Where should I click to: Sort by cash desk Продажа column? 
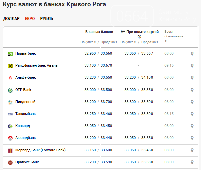(x=109, y=42)
